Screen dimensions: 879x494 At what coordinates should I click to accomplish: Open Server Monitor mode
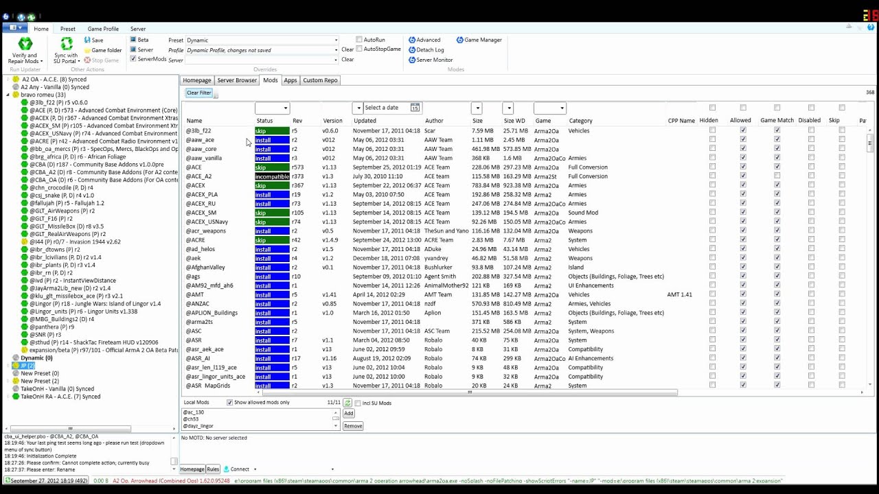point(430,60)
